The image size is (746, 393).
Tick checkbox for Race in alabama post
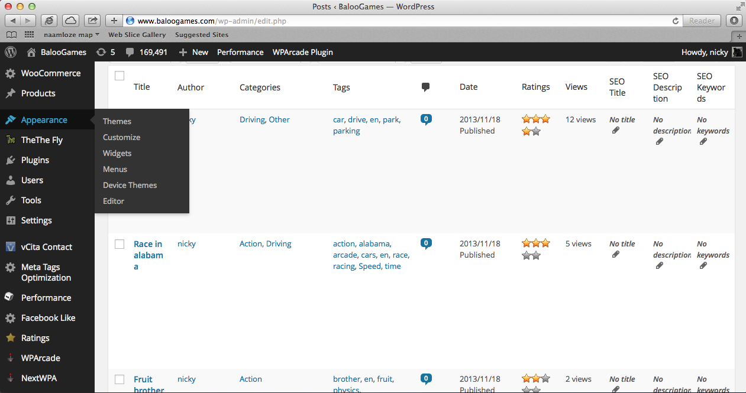120,244
